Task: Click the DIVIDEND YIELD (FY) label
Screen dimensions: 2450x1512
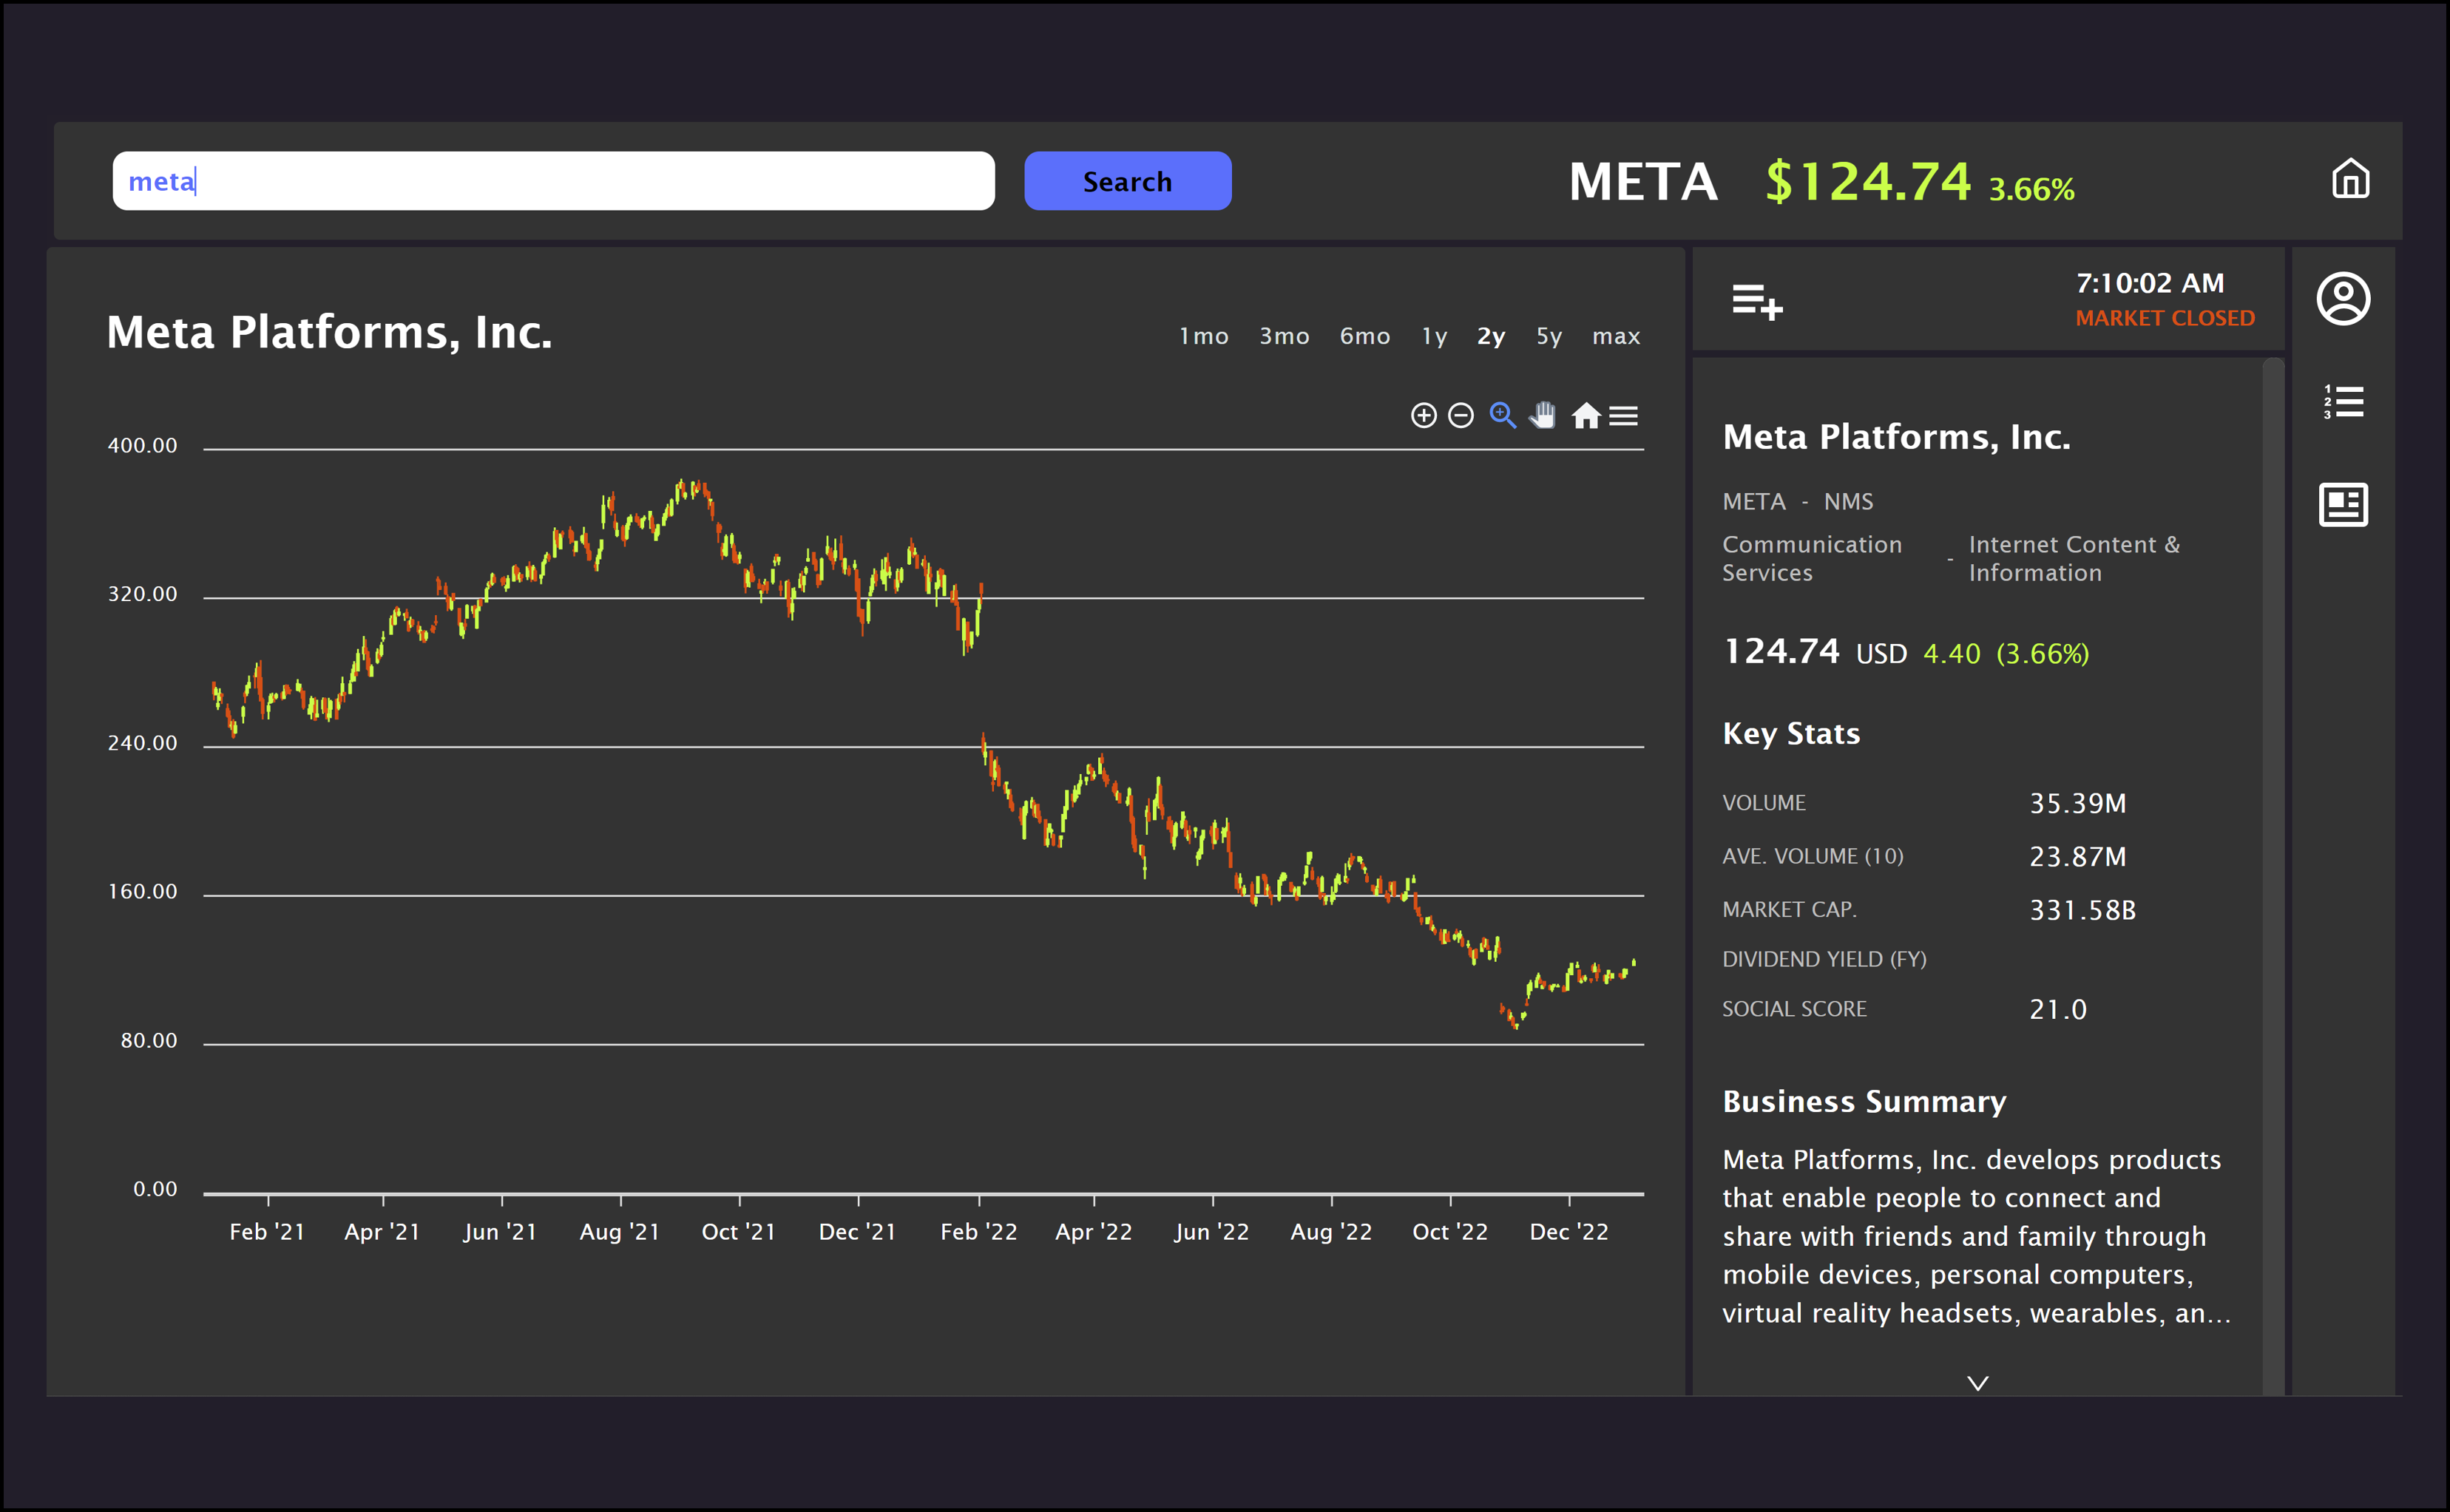Action: tap(1824, 960)
